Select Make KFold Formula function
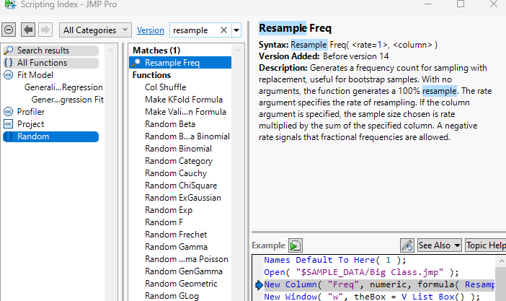 [184, 100]
